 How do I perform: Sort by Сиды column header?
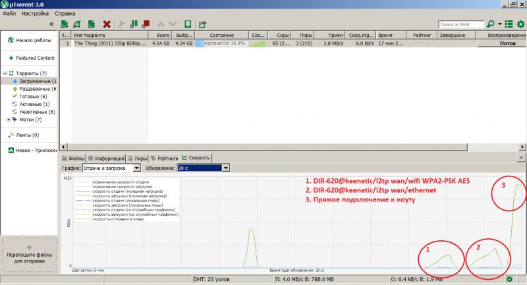click(x=281, y=35)
